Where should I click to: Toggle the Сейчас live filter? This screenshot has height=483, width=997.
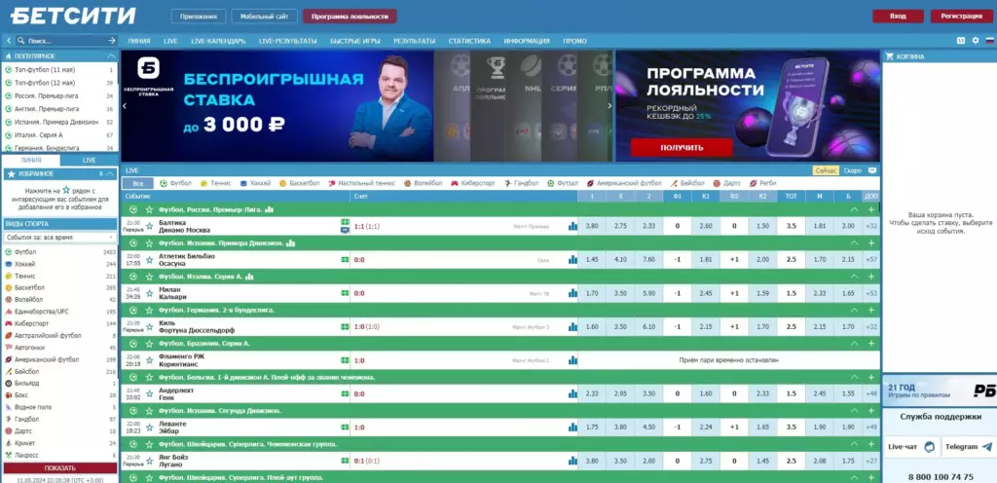[826, 170]
